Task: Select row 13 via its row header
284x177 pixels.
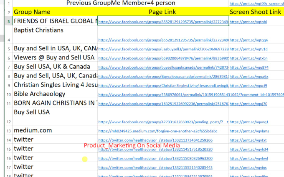Action: tap(9, 131)
